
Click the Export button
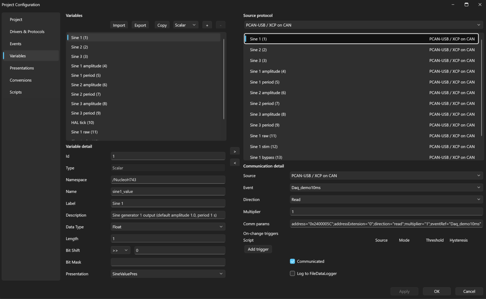pyautogui.click(x=140, y=25)
